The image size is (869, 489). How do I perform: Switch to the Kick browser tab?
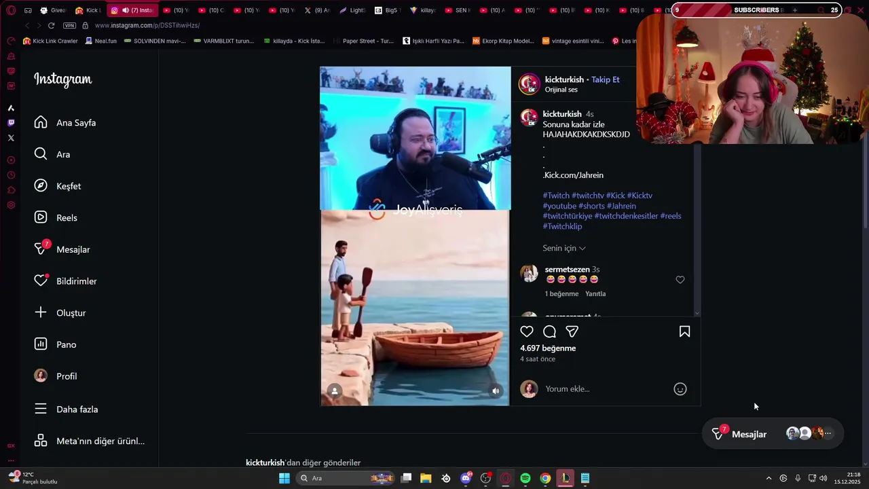[88, 10]
